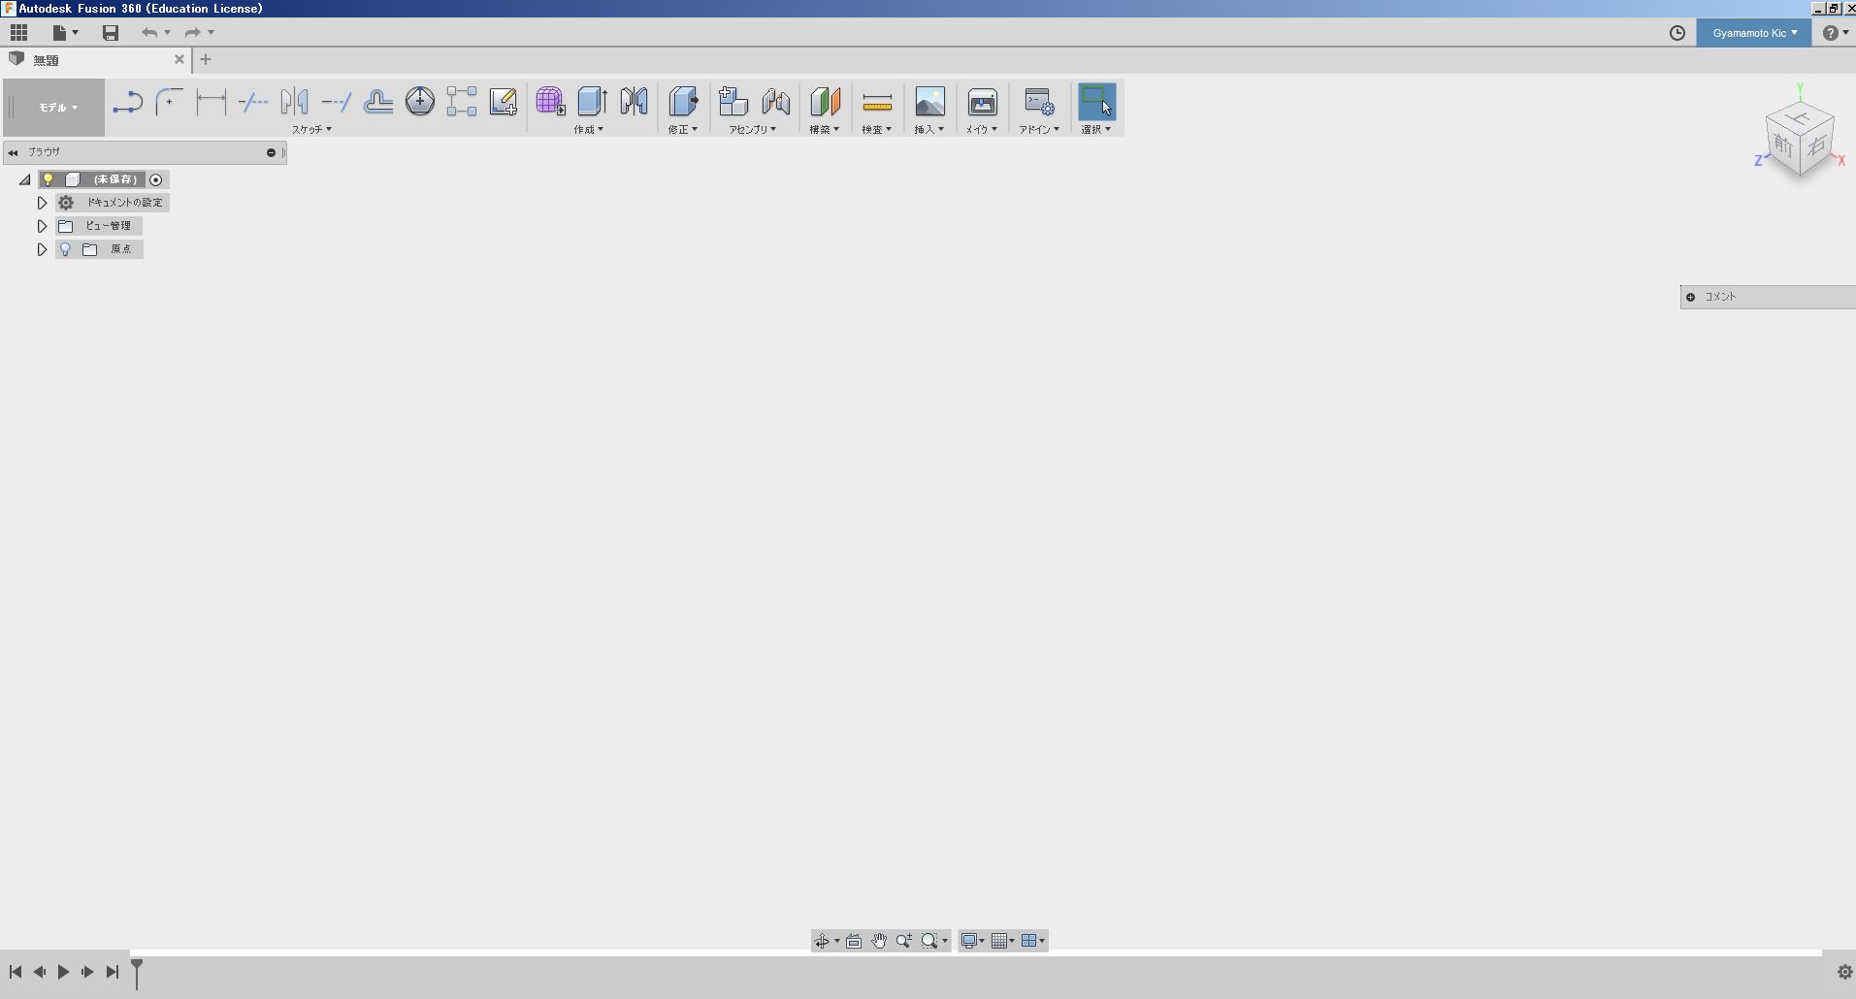1856x999 pixels.
Task: Click the Offset Plane construct icon
Action: [x=825, y=101]
